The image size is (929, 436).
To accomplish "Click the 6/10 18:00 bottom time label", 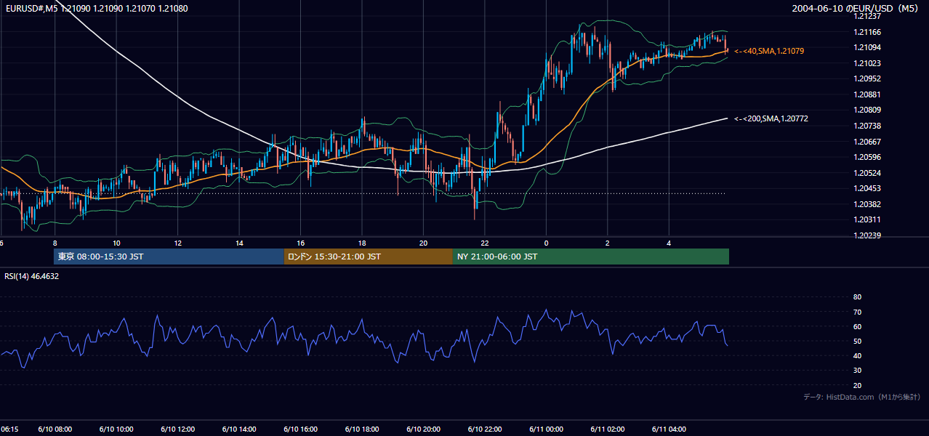I will (x=362, y=429).
